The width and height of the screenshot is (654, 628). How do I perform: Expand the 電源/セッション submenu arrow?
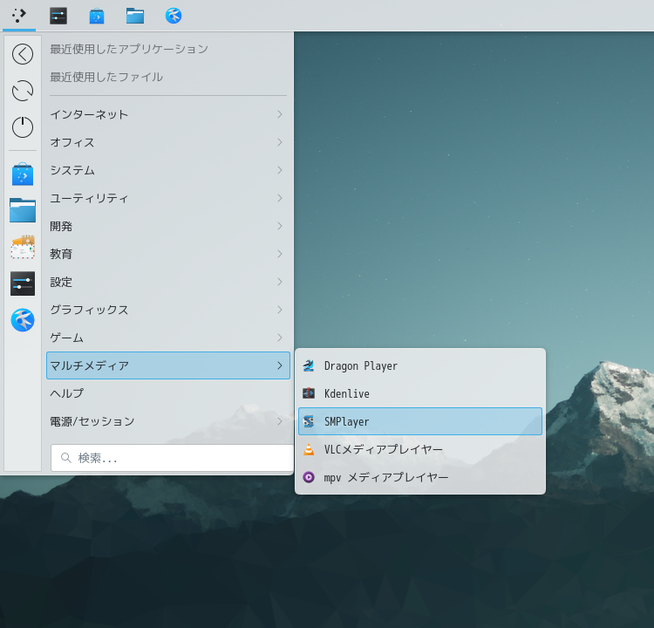click(x=280, y=421)
